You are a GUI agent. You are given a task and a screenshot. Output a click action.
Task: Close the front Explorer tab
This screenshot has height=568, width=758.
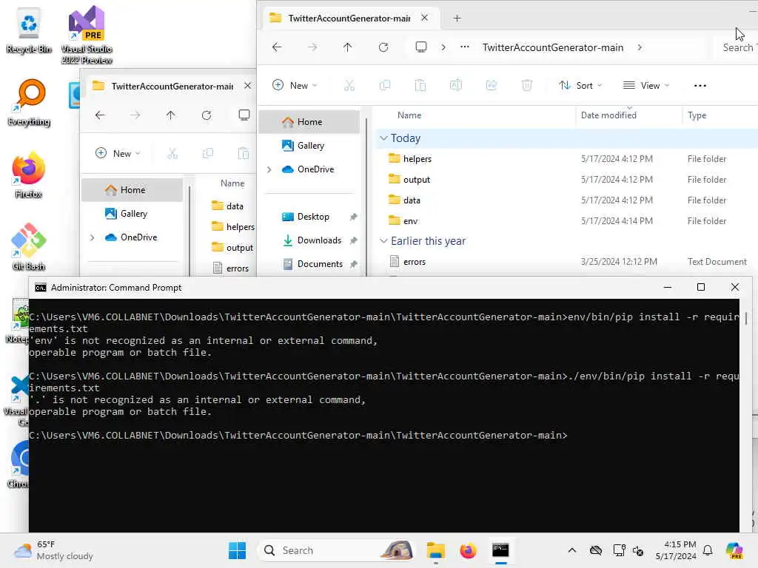[x=424, y=18]
